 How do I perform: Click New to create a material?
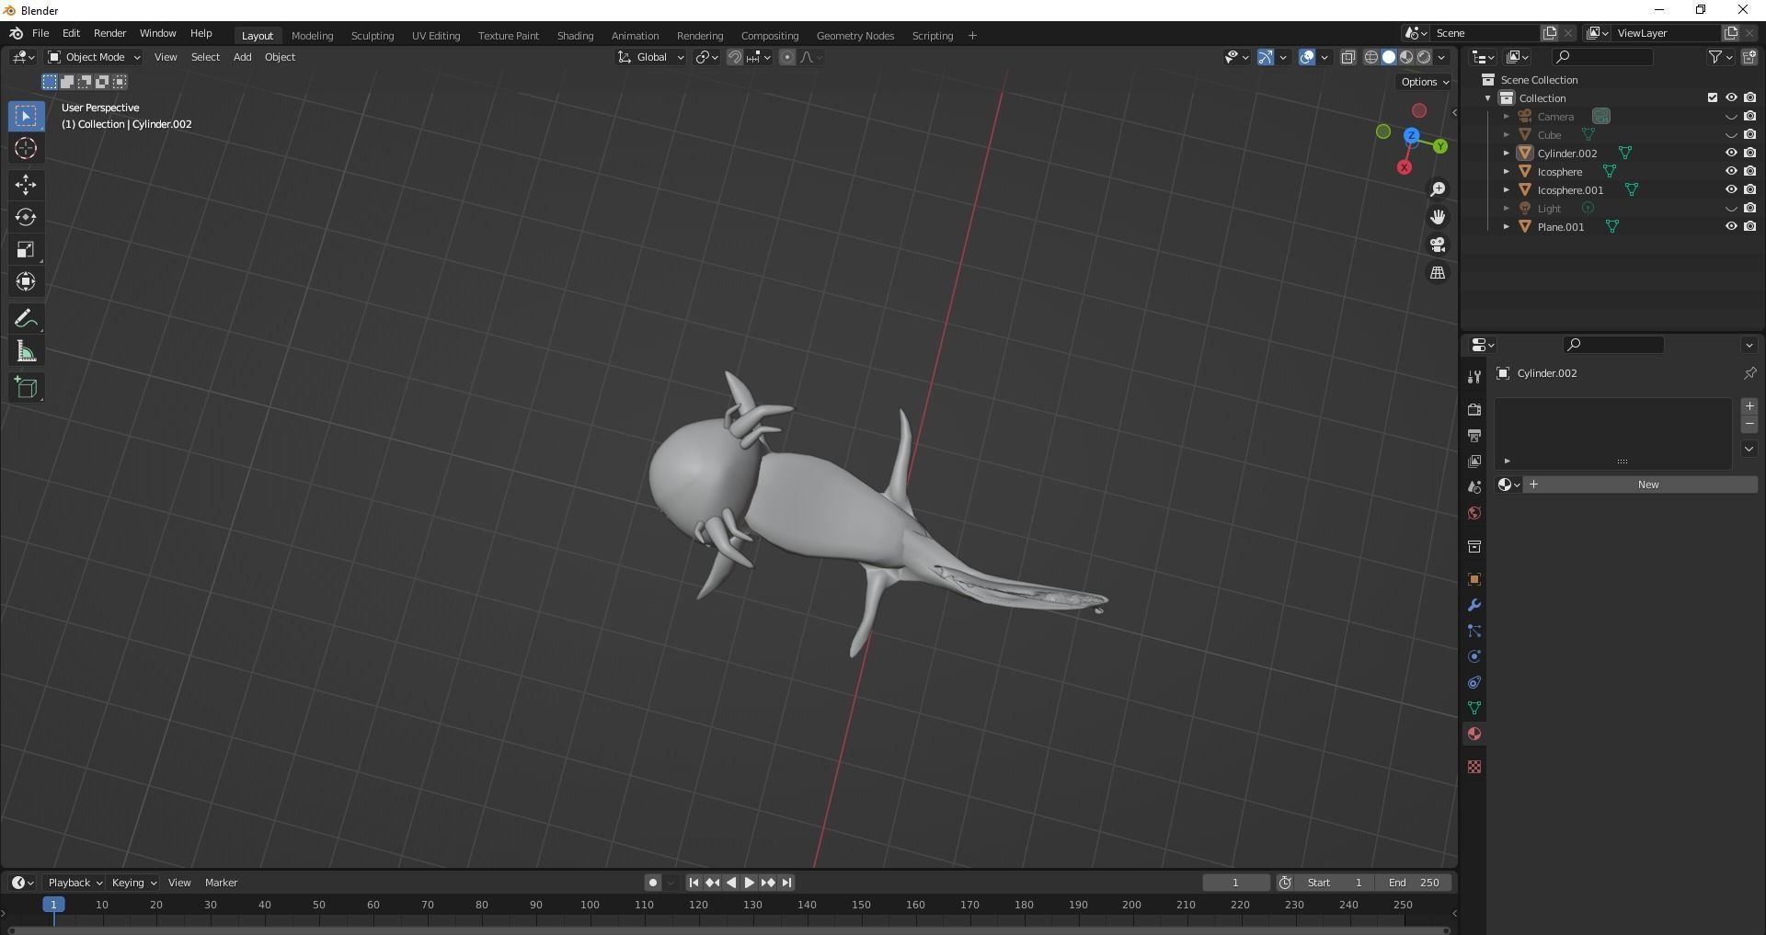1641,485
